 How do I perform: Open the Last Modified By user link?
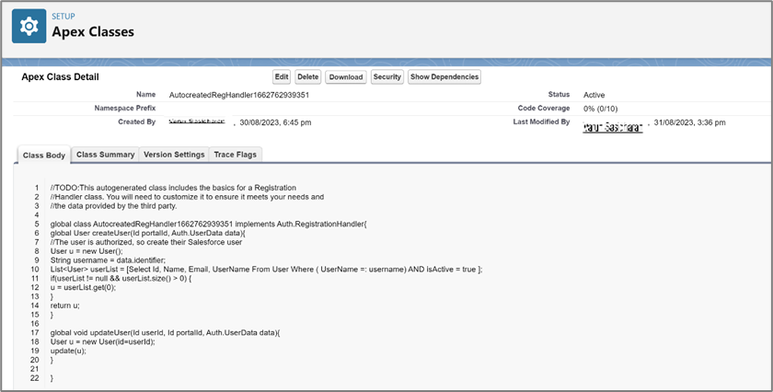click(613, 123)
